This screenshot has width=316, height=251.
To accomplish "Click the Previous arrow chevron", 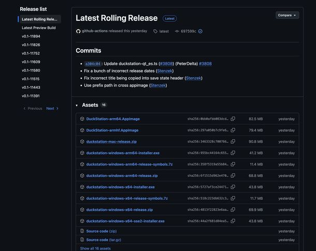I will click(24, 108).
